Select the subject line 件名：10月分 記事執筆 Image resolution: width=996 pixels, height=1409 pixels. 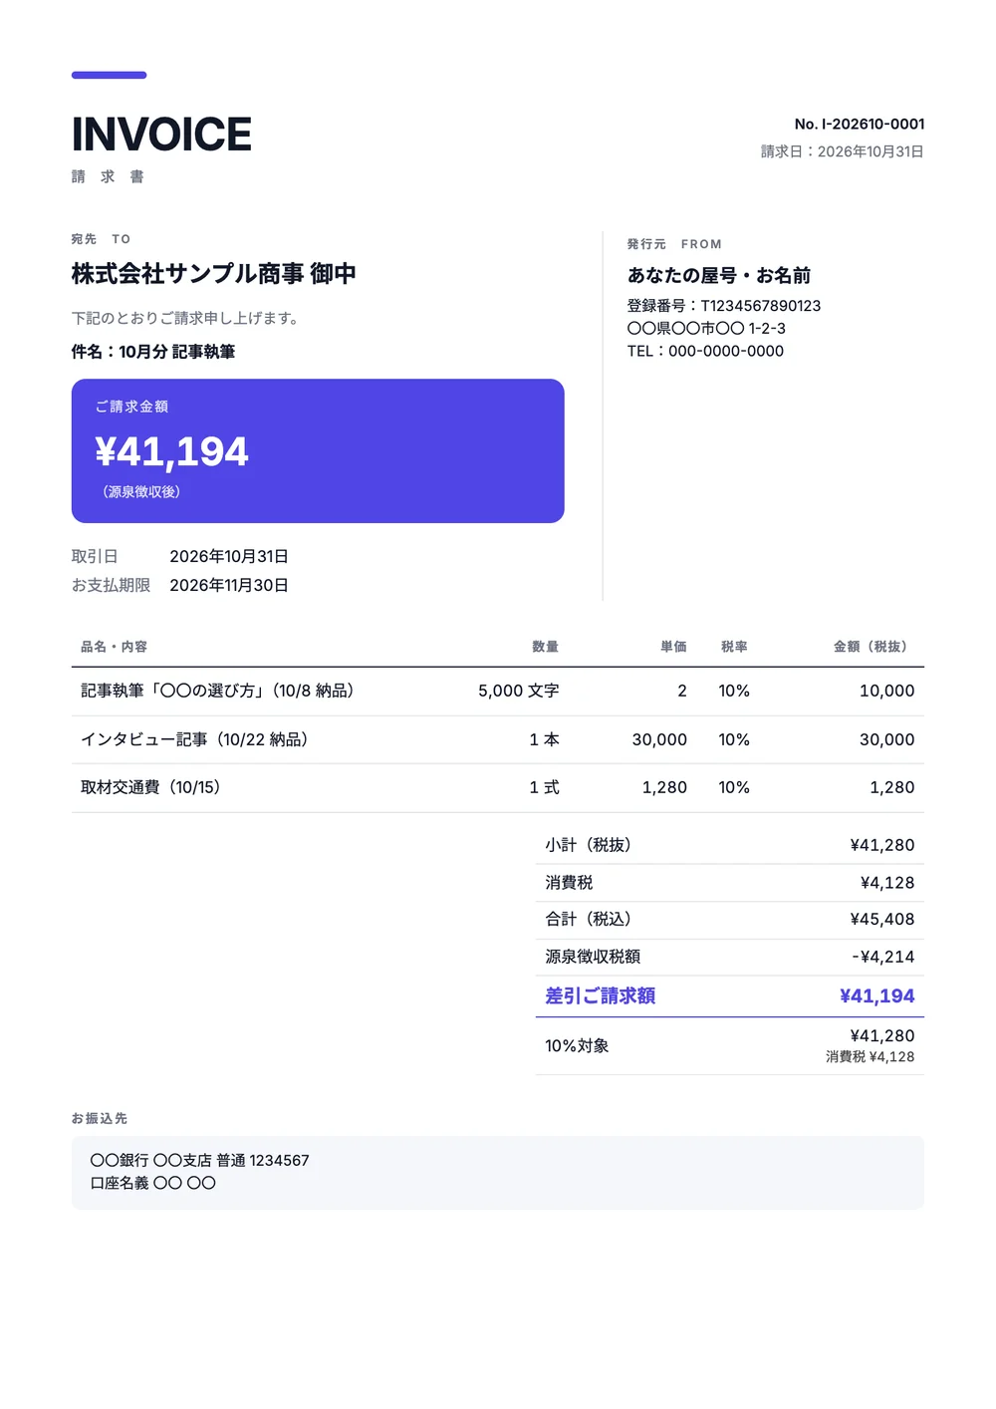pyautogui.click(x=153, y=352)
